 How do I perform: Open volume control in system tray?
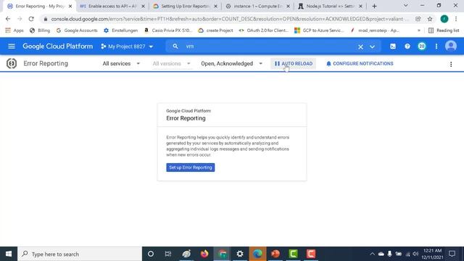tap(415, 254)
